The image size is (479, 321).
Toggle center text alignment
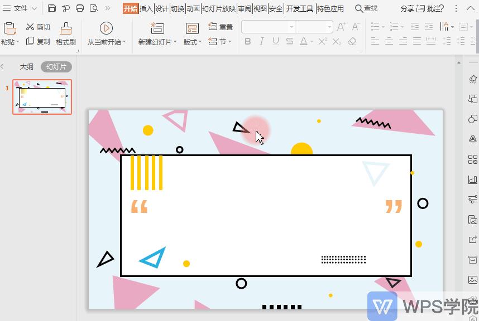coord(389,40)
